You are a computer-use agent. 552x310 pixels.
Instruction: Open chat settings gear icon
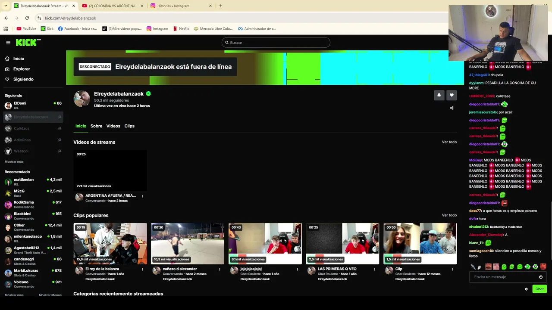[x=526, y=289]
